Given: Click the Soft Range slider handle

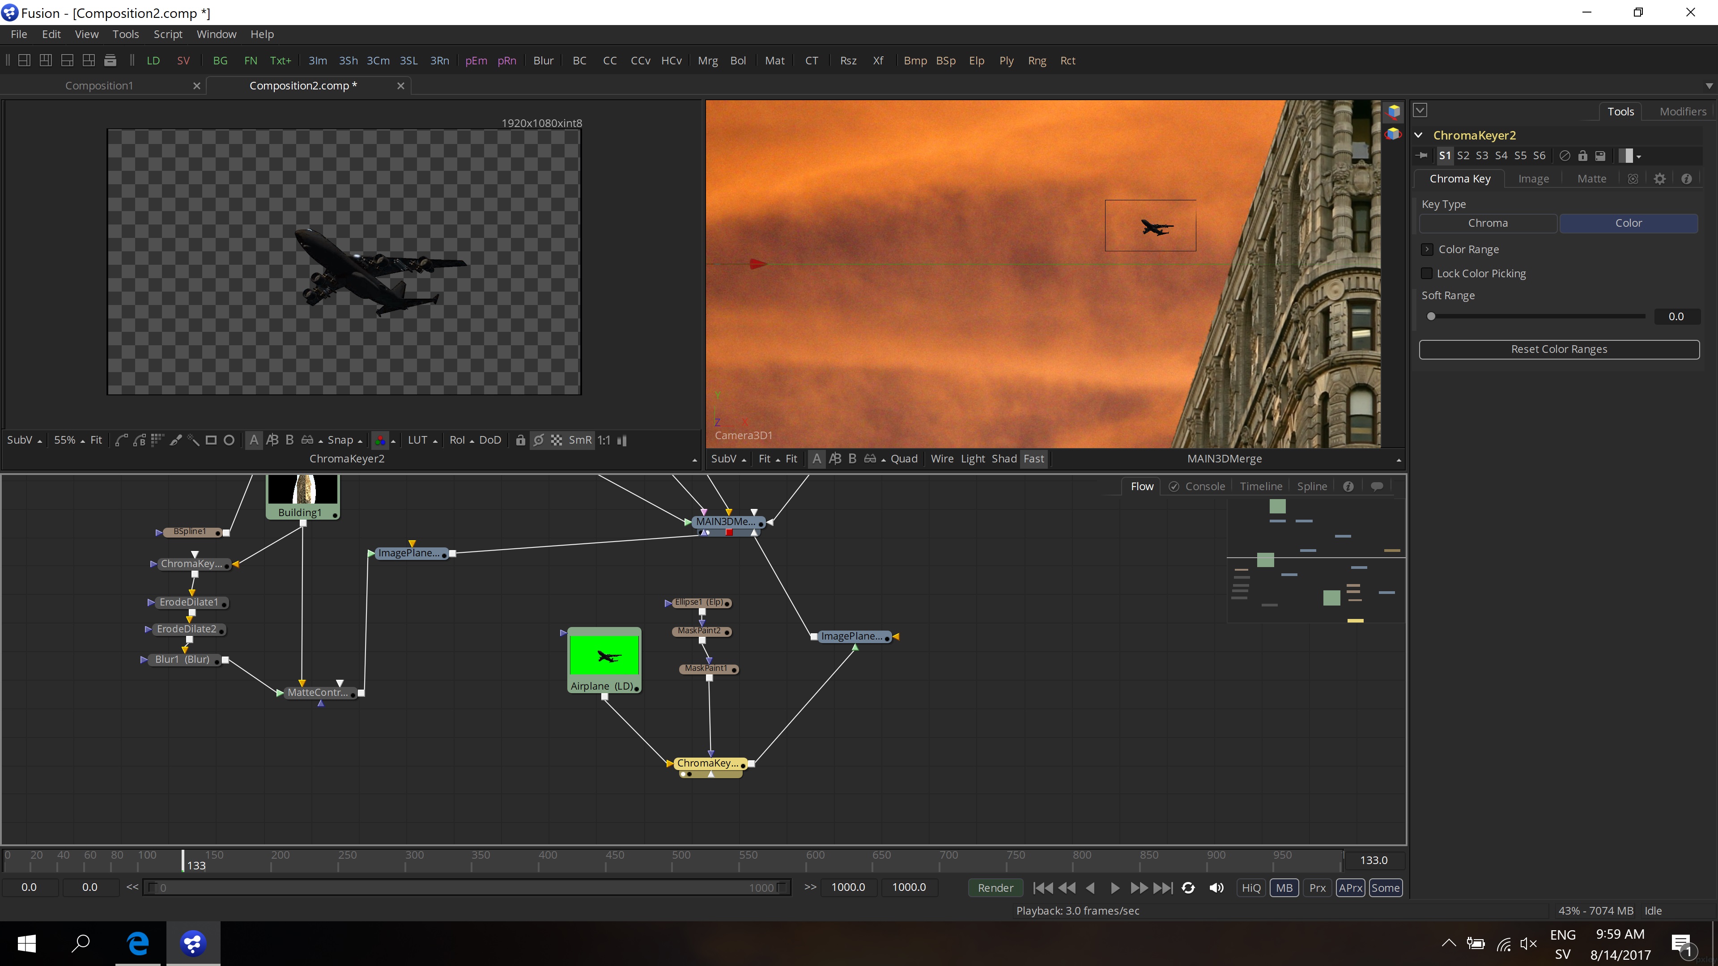Looking at the screenshot, I should tap(1431, 317).
